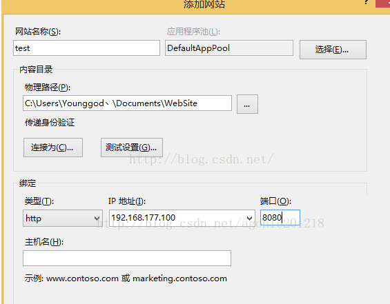Click the 网站名称(S) label
This screenshot has height=304, width=390.
tap(38, 32)
